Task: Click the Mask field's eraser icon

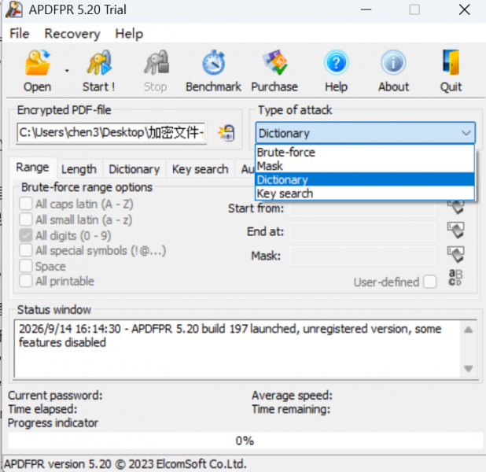Action: [455, 254]
